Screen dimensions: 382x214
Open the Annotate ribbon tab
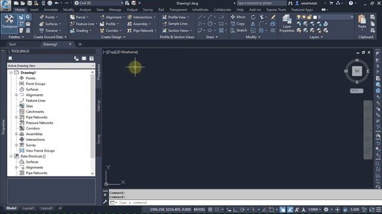click(x=51, y=10)
